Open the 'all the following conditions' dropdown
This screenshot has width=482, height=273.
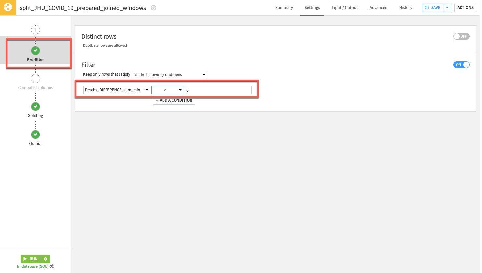(x=170, y=75)
